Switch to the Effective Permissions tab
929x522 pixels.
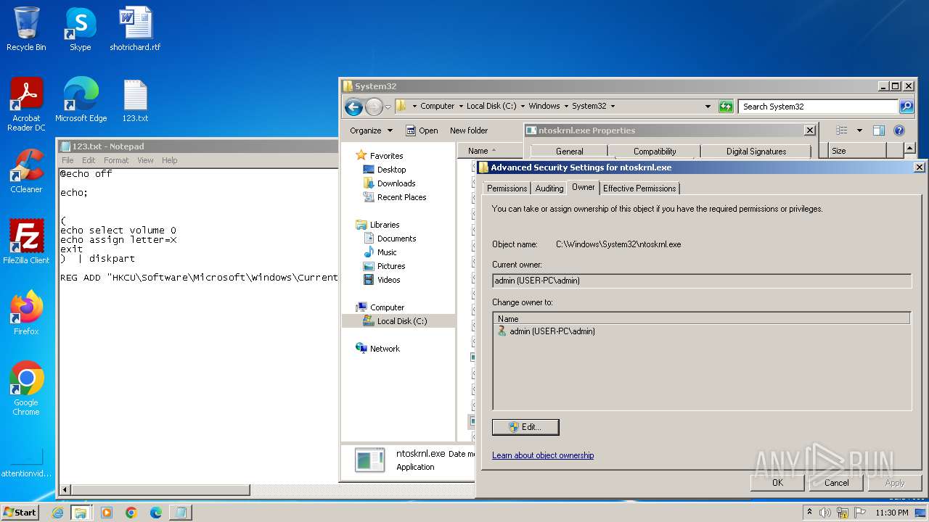tap(639, 188)
